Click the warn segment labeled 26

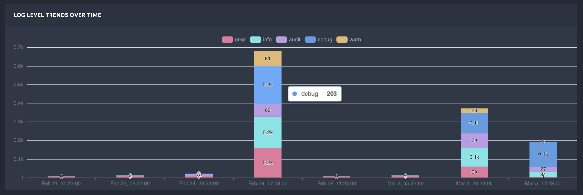coord(474,110)
